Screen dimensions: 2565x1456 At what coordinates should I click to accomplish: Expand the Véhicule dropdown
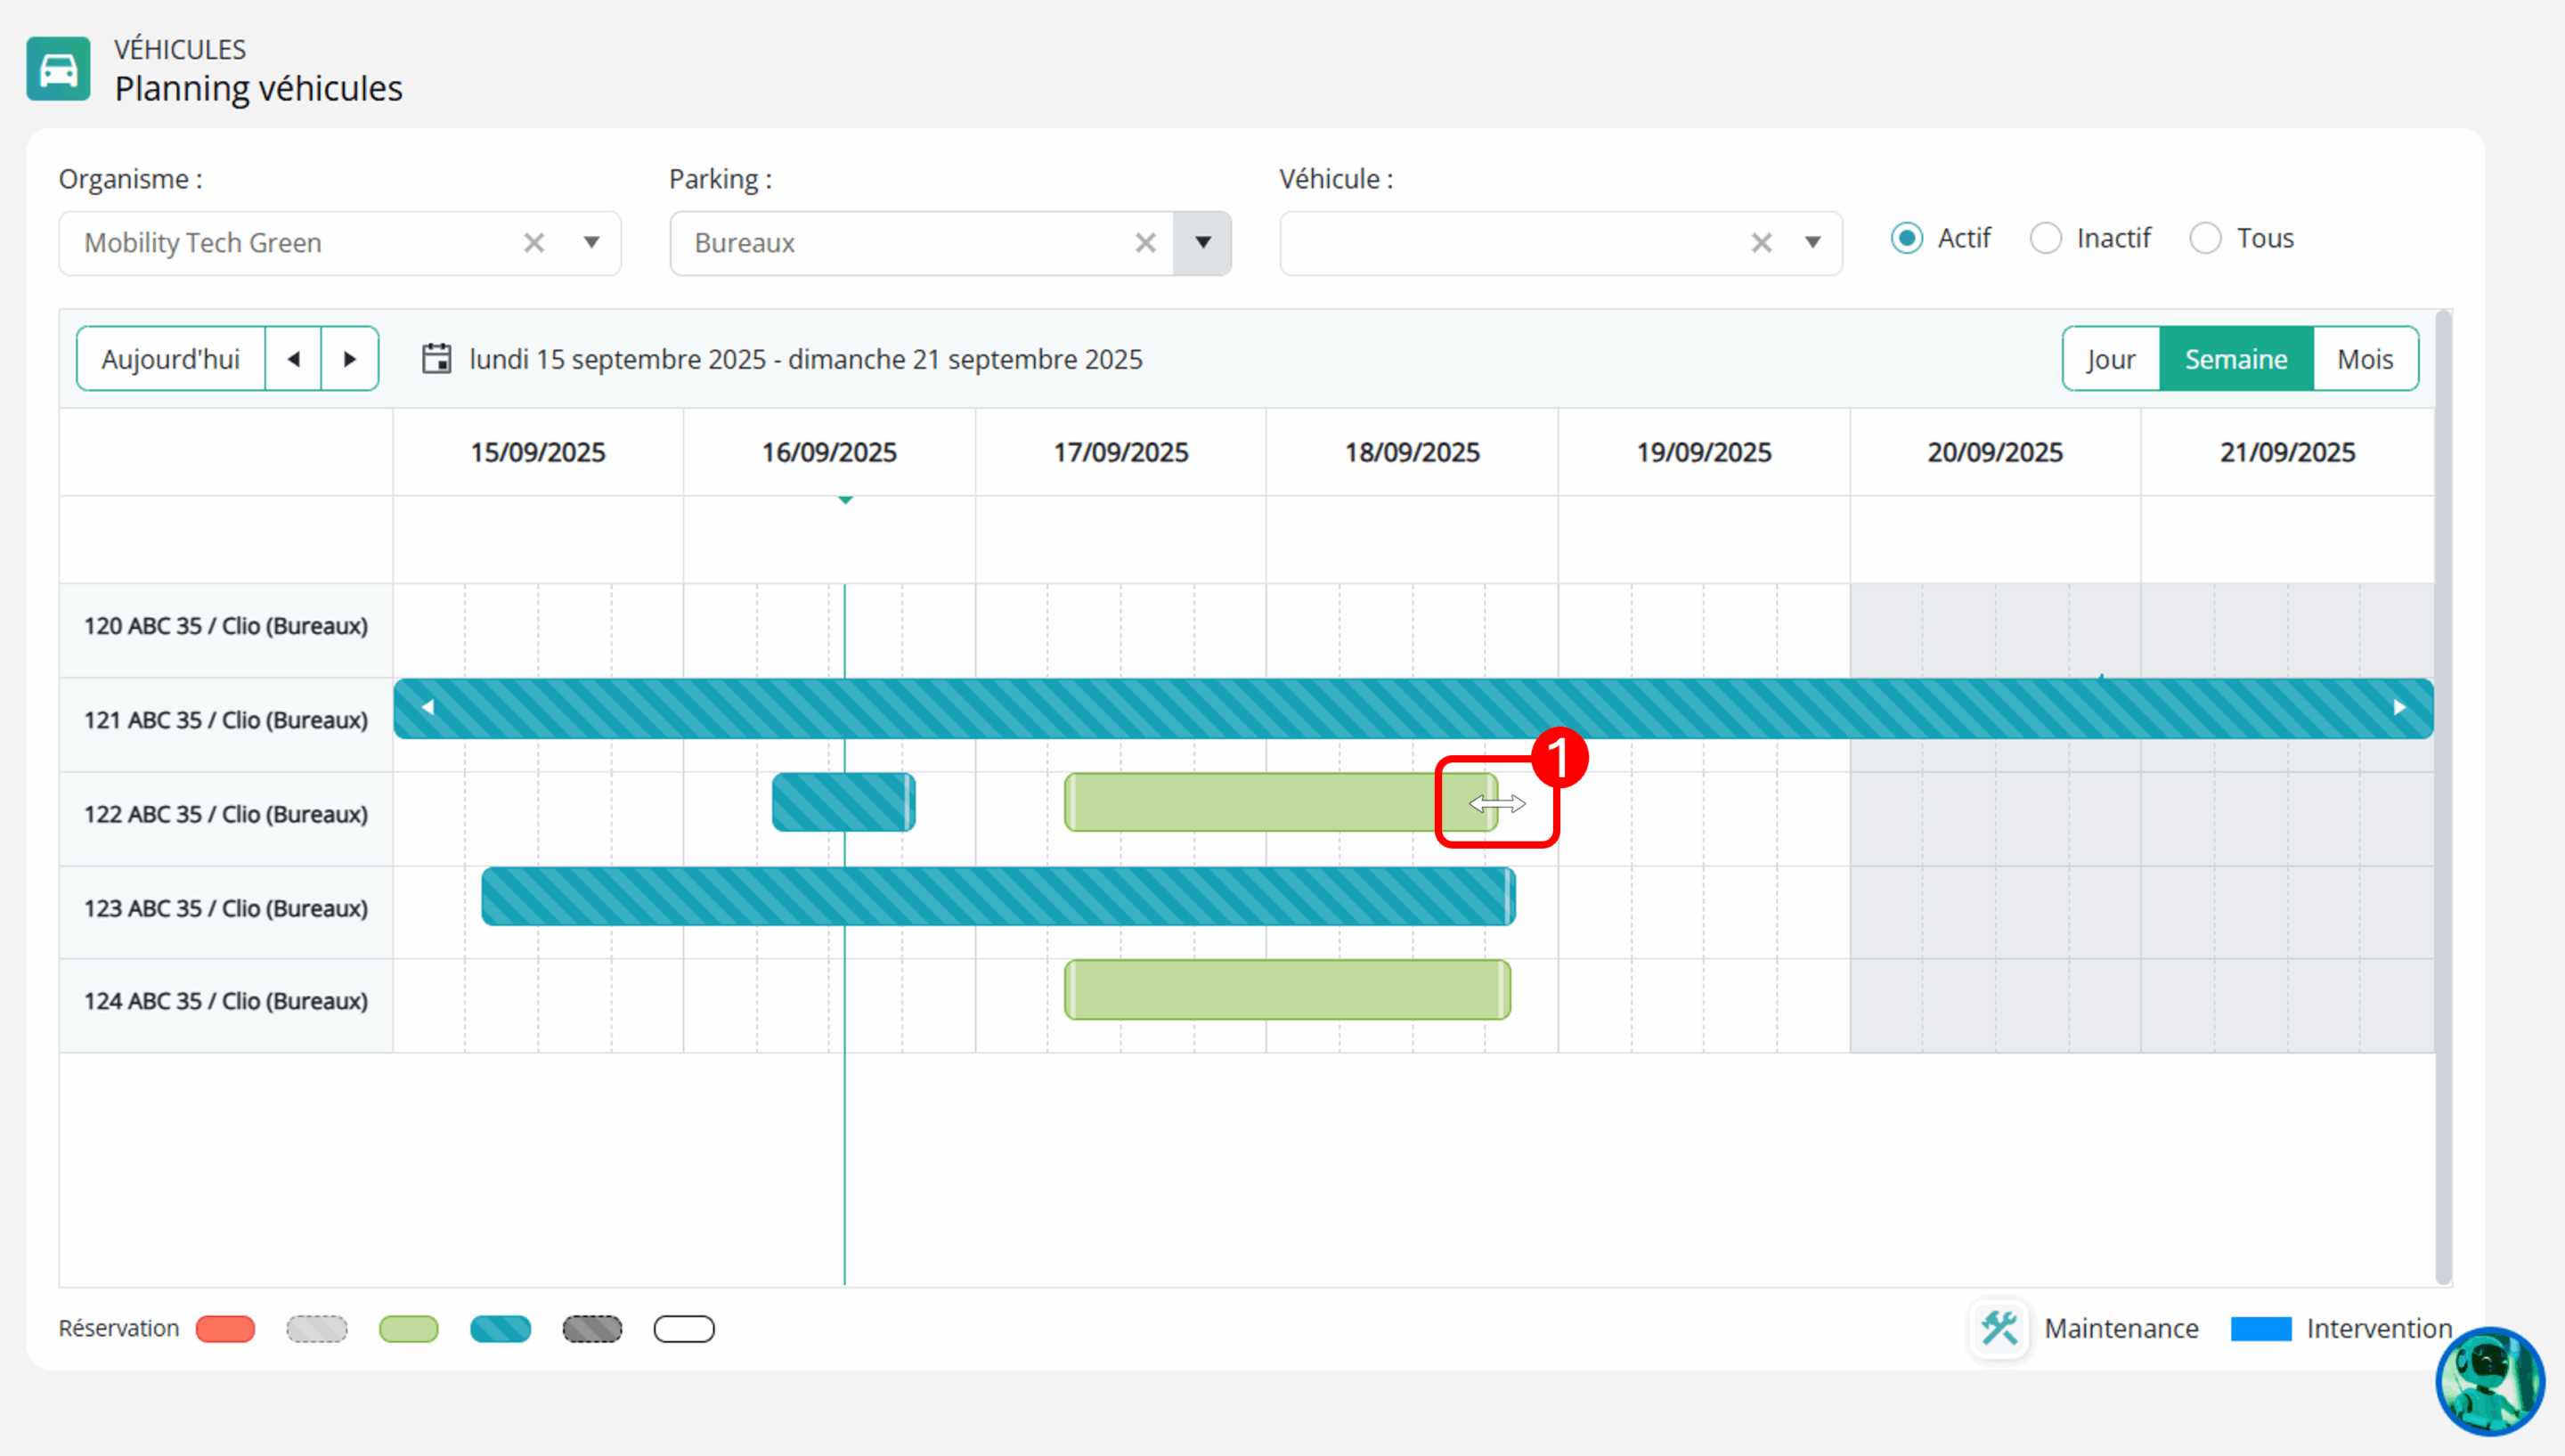1812,243
